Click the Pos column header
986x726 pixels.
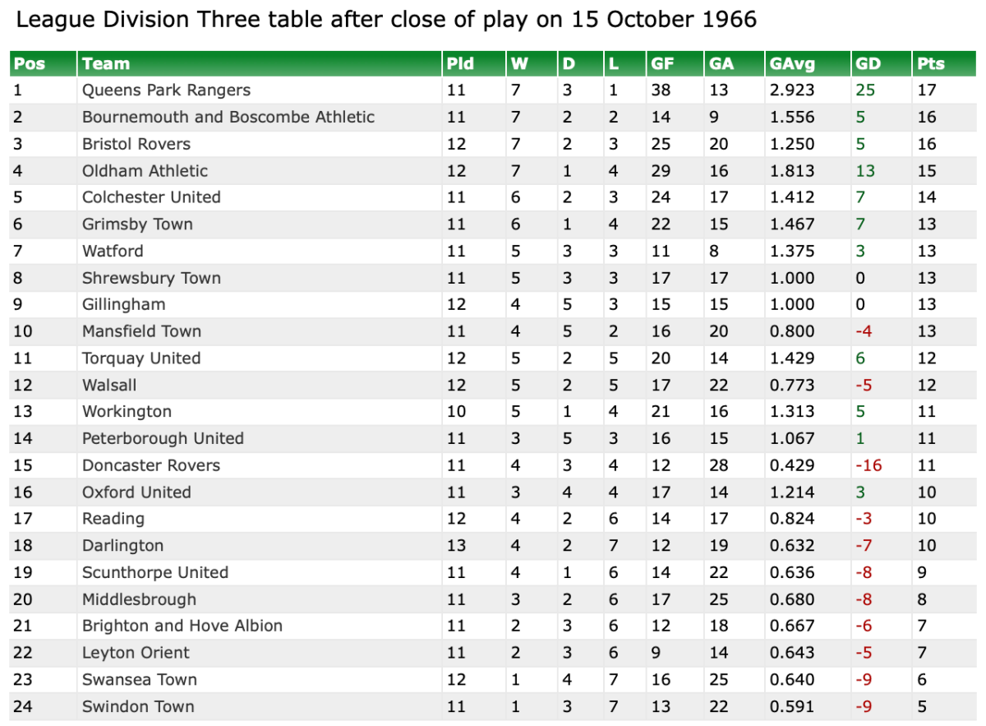click(30, 63)
